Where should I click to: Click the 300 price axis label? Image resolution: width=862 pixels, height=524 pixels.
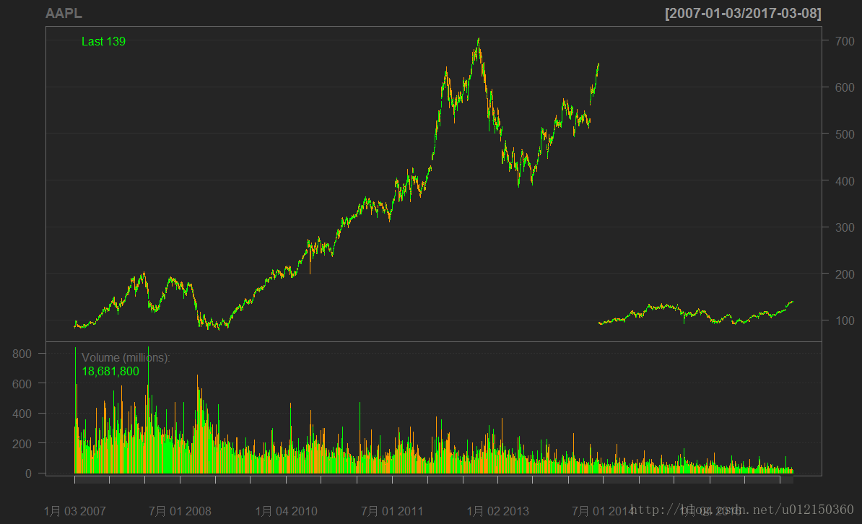click(845, 227)
